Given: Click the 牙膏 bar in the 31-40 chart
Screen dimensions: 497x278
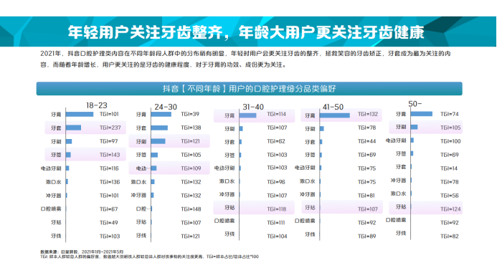Looking at the screenshot, I should pyautogui.click(x=248, y=115).
